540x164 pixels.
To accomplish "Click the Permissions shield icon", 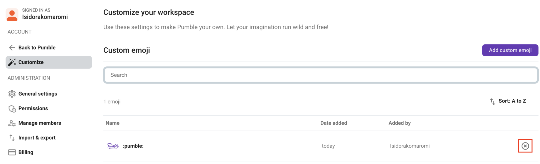I will click(x=12, y=108).
